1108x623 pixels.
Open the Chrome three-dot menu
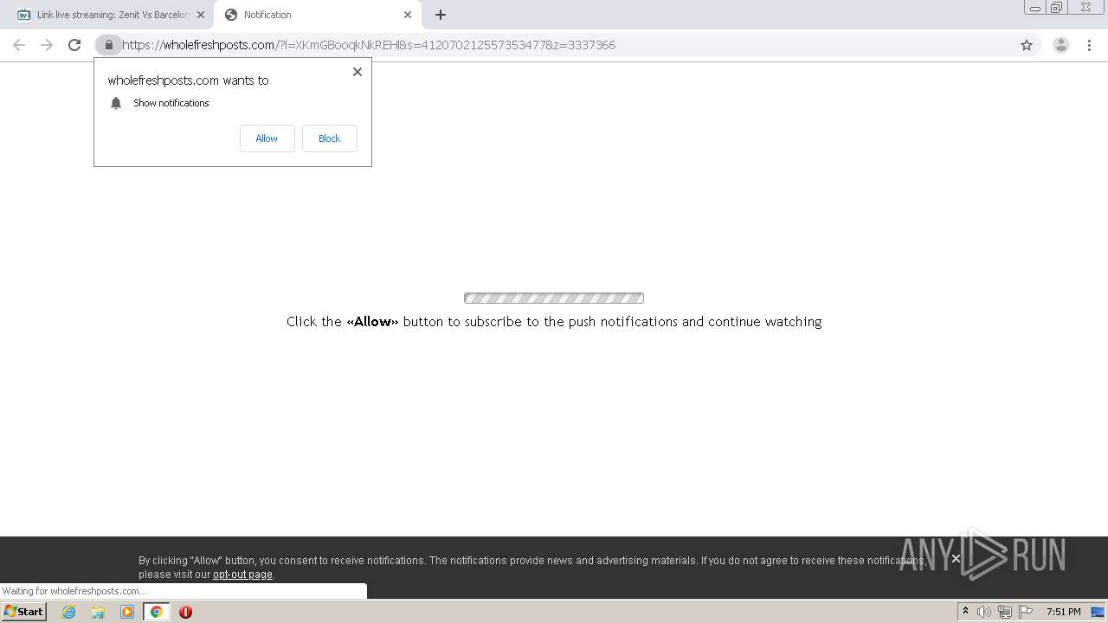pyautogui.click(x=1089, y=45)
